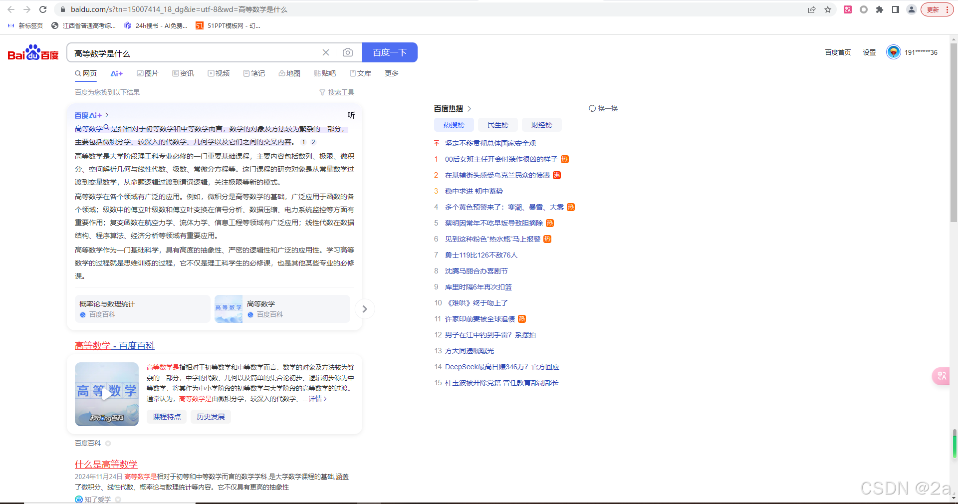Switch to the Ai+ tab
The image size is (958, 504).
coord(117,73)
